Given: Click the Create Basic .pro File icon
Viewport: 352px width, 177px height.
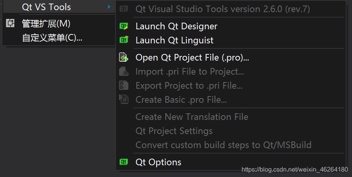Looking at the screenshot, I should [x=124, y=100].
